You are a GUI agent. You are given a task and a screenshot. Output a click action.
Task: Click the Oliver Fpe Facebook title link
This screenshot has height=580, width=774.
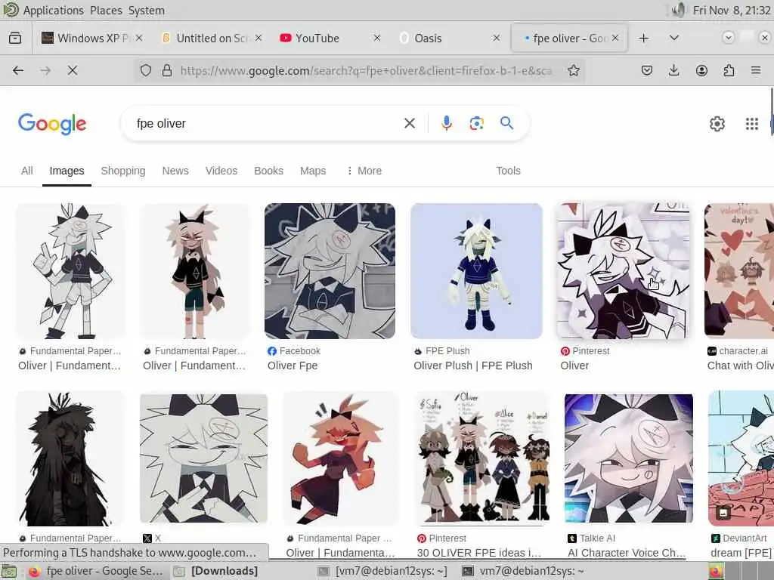pos(293,366)
